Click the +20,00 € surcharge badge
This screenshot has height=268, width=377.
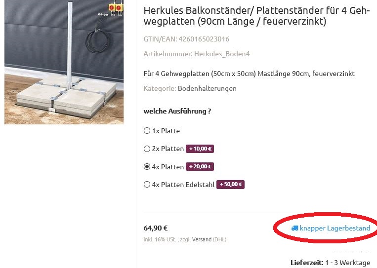pos(200,167)
